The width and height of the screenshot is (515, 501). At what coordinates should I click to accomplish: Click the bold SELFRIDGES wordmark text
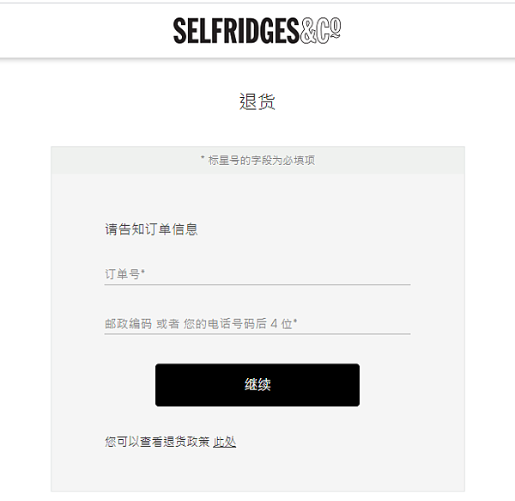236,31
